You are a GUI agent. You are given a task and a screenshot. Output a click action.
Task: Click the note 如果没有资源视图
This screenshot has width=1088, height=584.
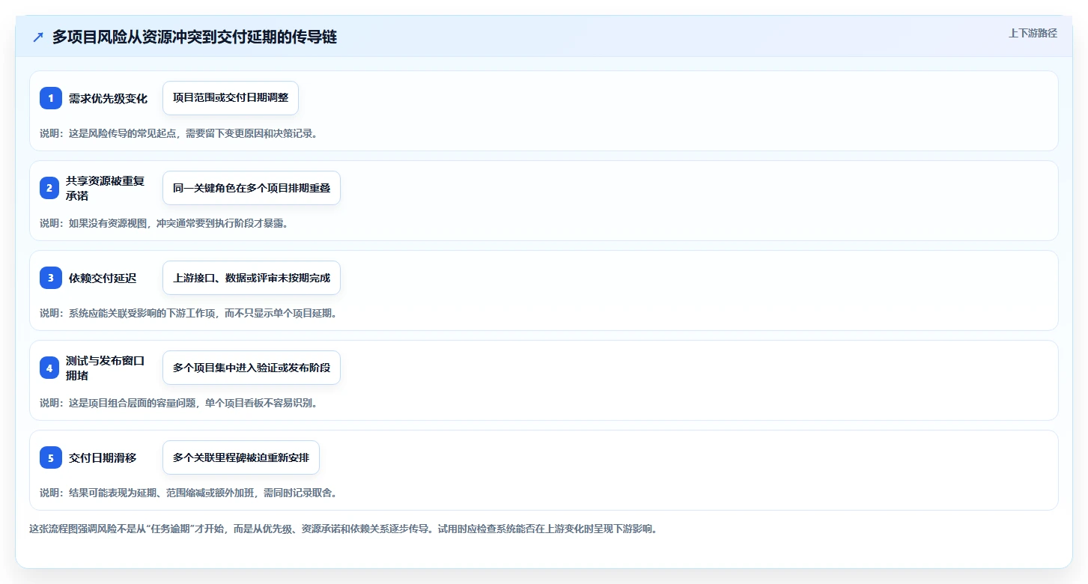click(164, 223)
